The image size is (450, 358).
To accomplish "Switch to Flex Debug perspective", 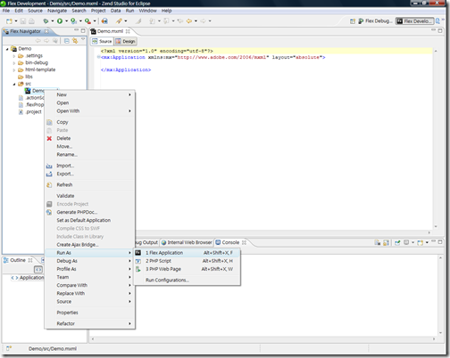I will pos(375,21).
